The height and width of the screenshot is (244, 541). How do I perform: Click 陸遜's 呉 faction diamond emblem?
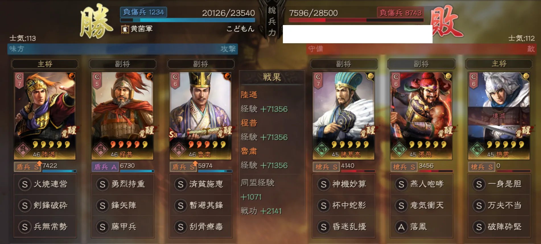23,149
